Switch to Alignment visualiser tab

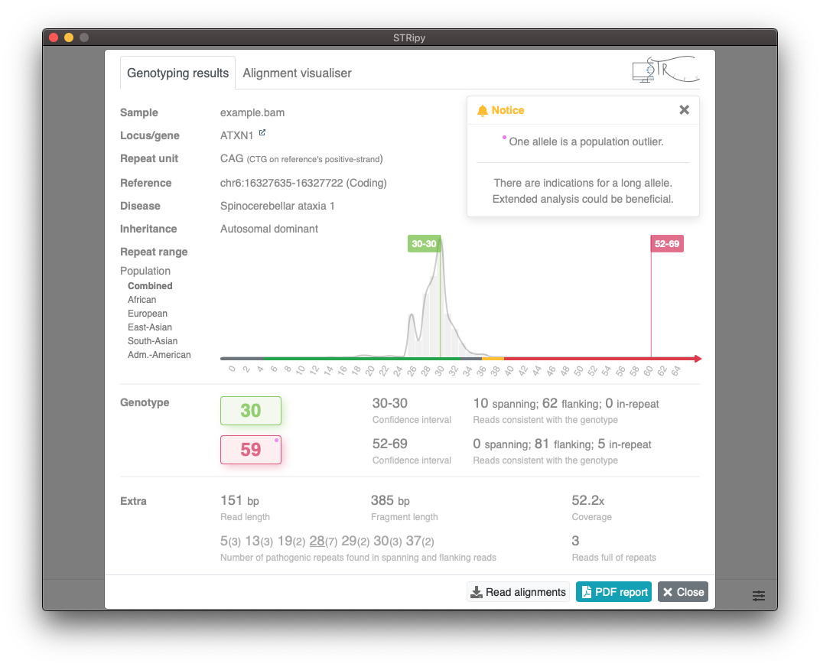click(297, 73)
